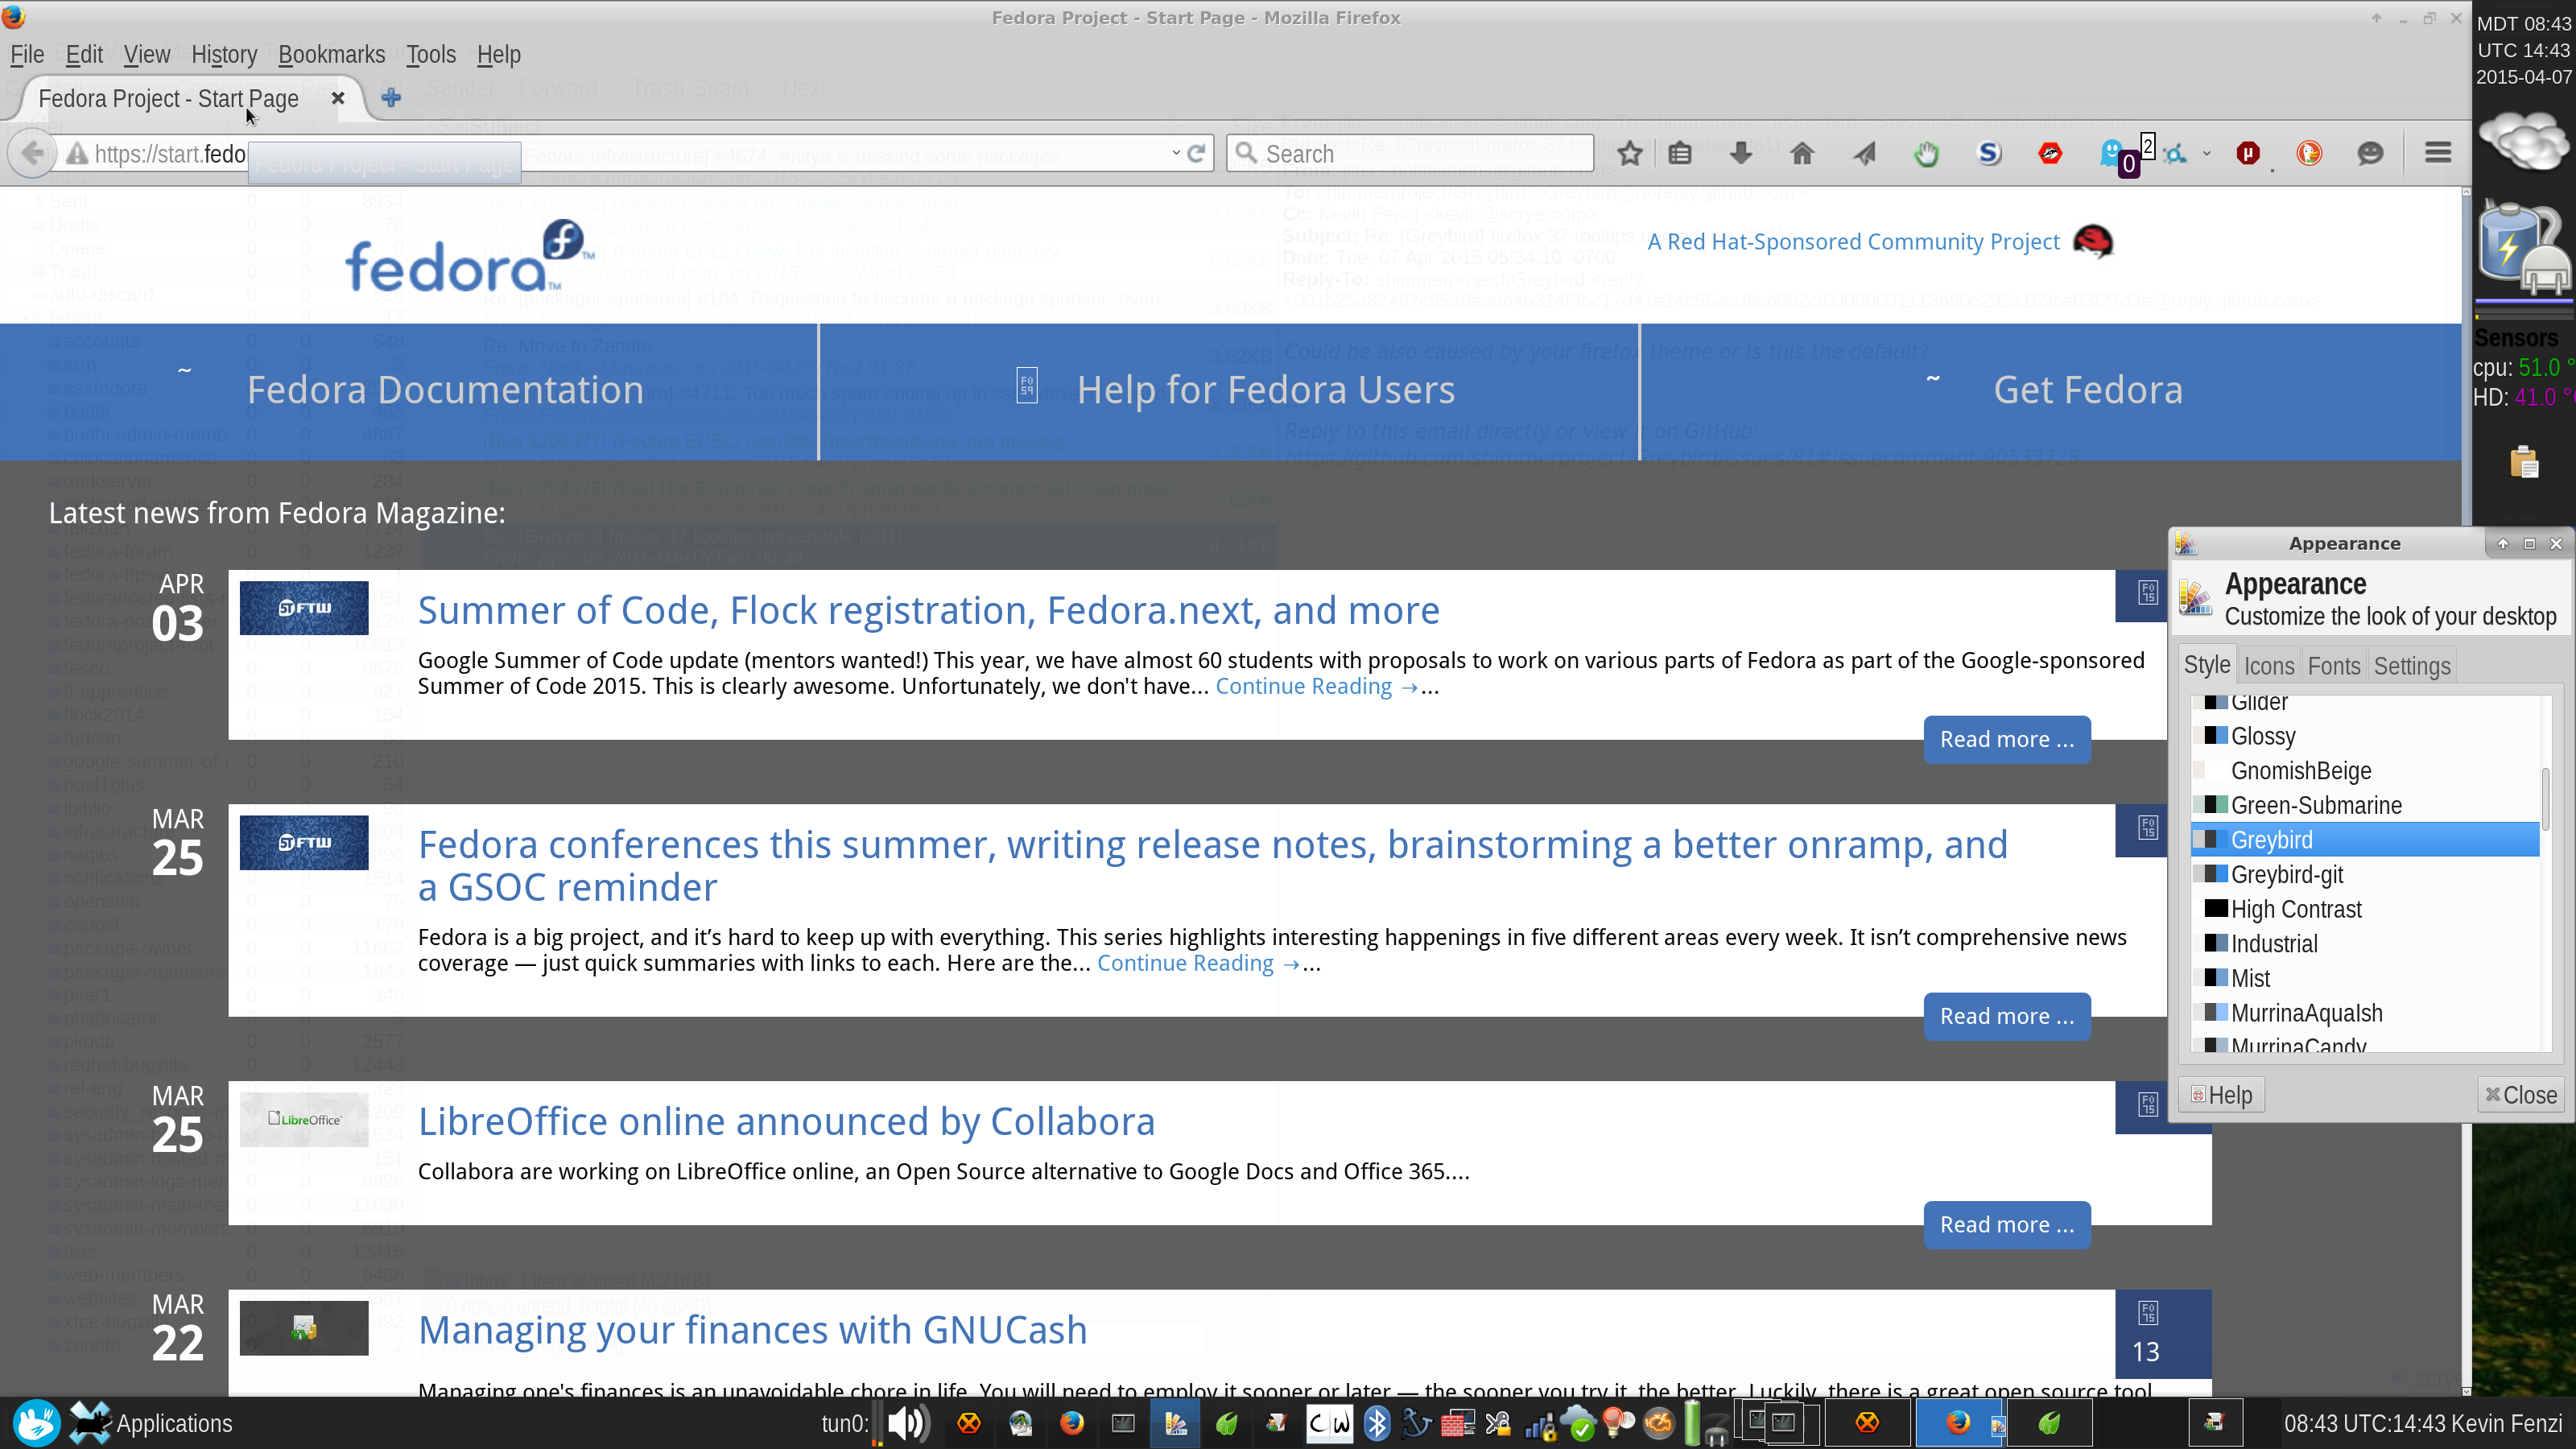
Task: Click the paper plane send-tab icon
Action: (1864, 153)
